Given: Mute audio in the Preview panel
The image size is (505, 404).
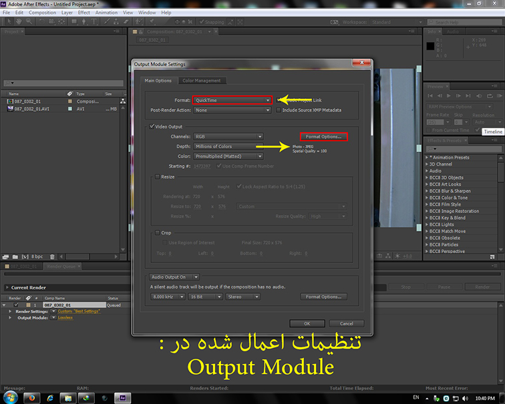Looking at the screenshot, I should [x=479, y=95].
